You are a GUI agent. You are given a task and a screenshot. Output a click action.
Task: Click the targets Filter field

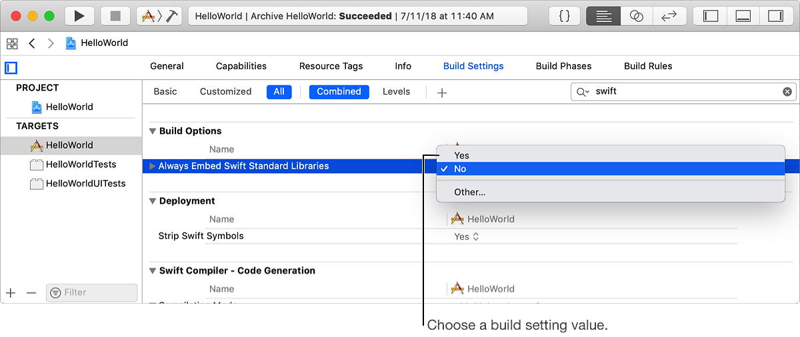pos(91,292)
